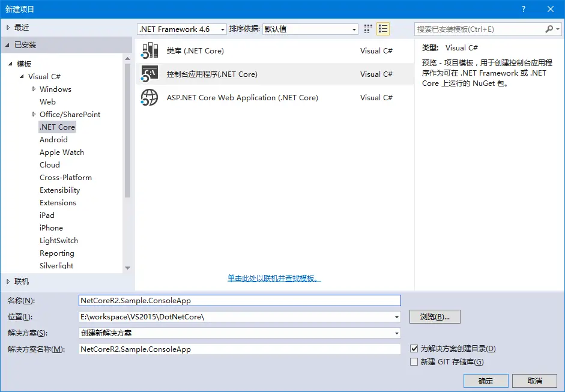Select the Class Library (.NET Core) template icon
This screenshot has width=565, height=392.
[149, 50]
